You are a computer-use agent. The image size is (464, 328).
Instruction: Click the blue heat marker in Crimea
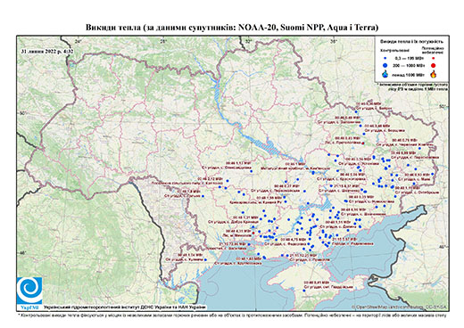pyautogui.click(x=303, y=291)
